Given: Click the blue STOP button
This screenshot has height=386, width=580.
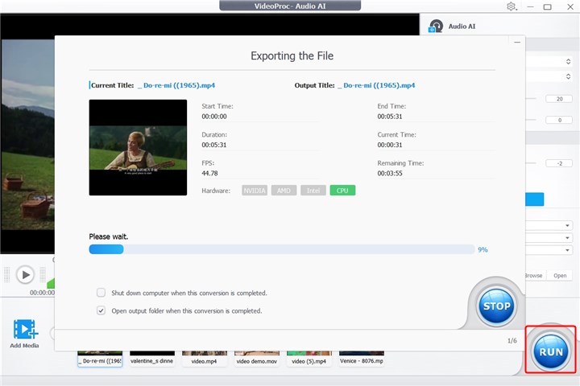Looking at the screenshot, I should [496, 306].
